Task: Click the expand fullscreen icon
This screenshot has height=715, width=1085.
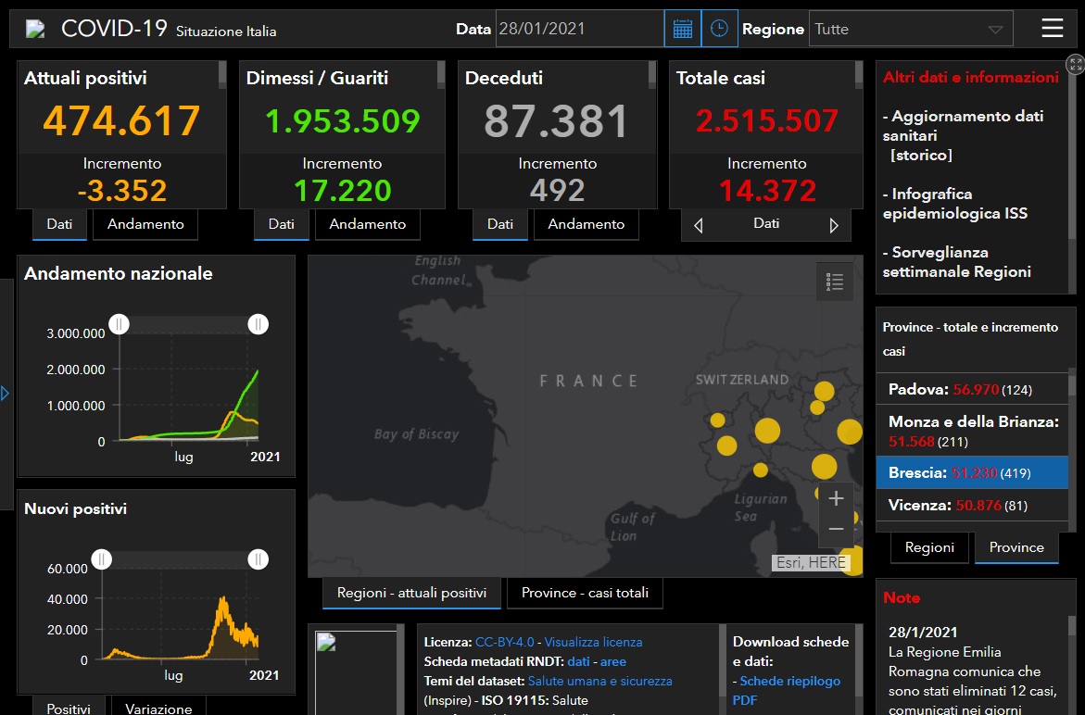Action: (1075, 64)
